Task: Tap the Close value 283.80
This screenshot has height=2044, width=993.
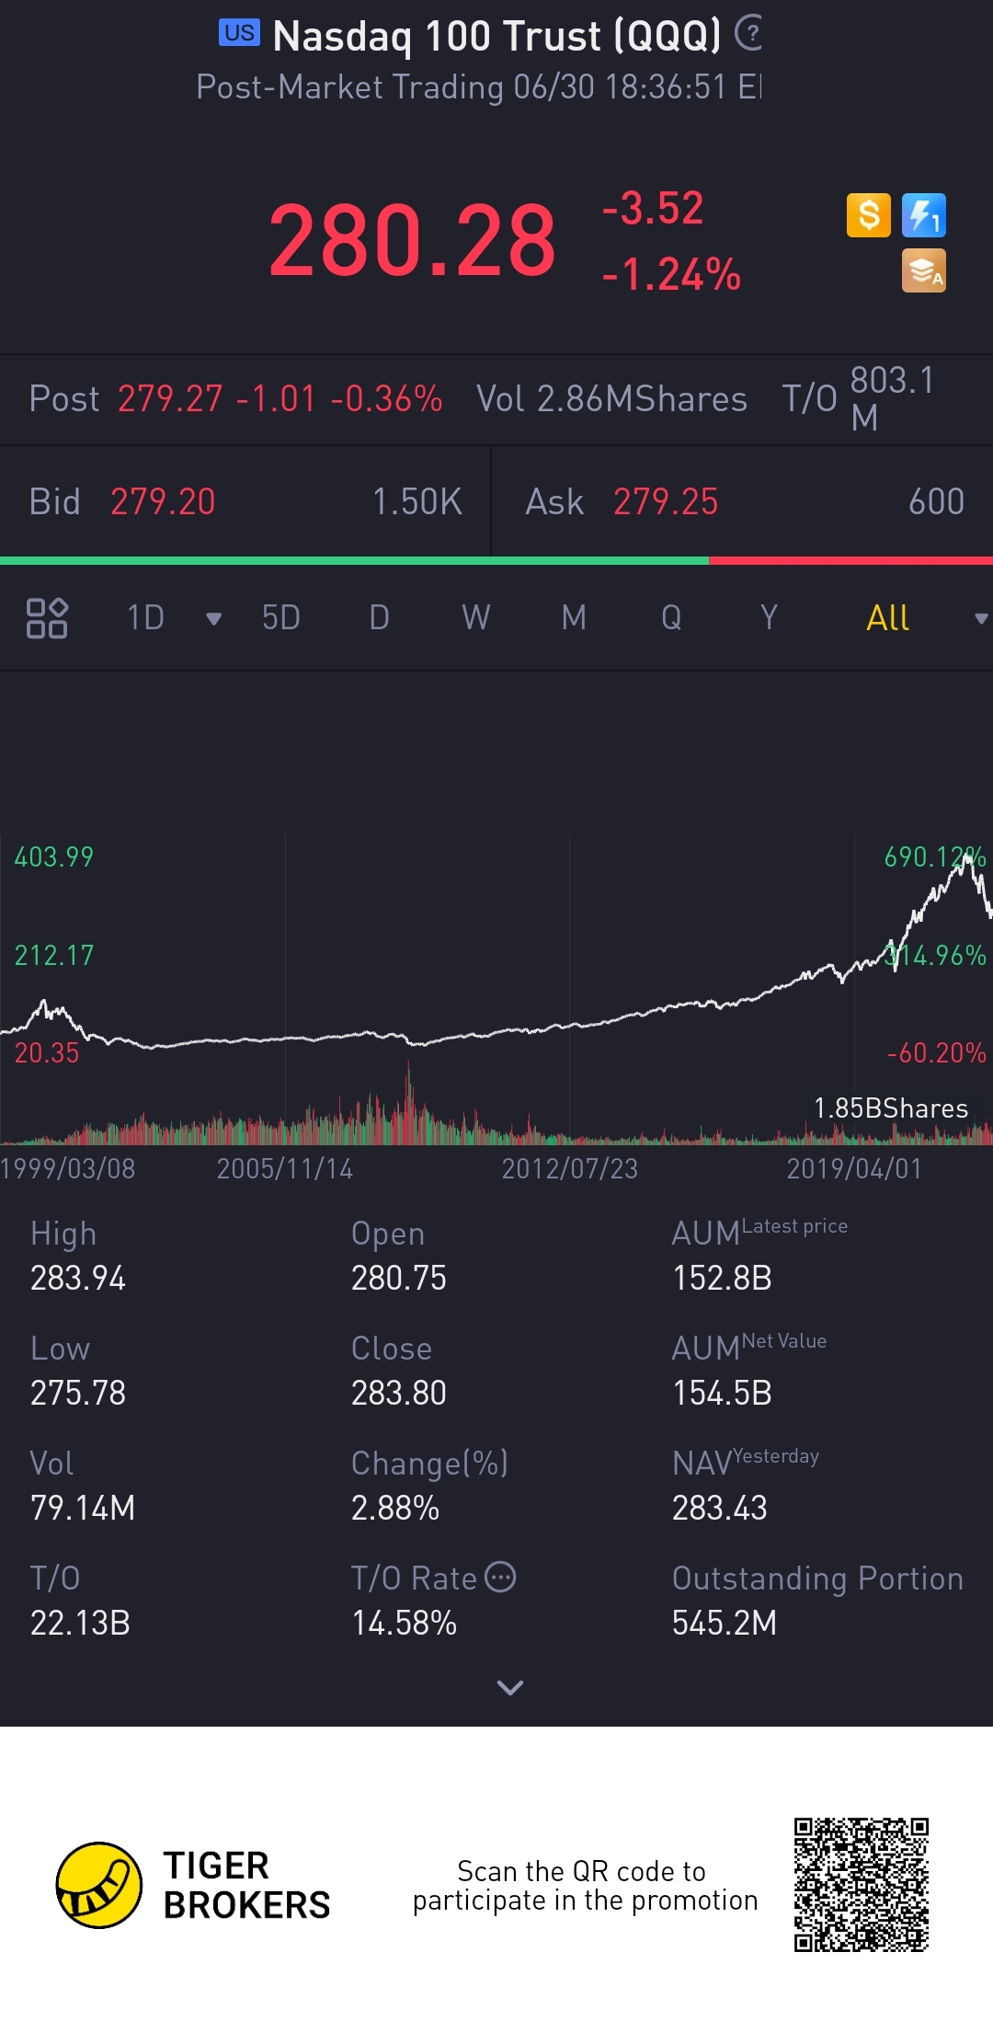Action: pyautogui.click(x=399, y=1393)
